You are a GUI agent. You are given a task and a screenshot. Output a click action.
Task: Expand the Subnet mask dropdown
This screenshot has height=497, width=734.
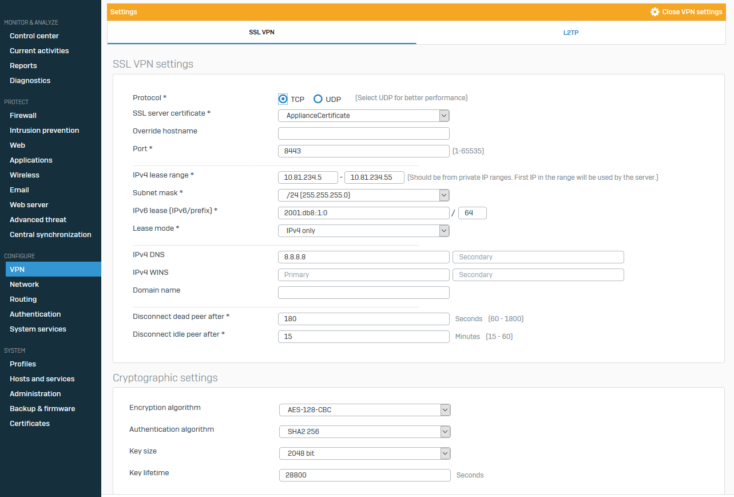point(363,195)
